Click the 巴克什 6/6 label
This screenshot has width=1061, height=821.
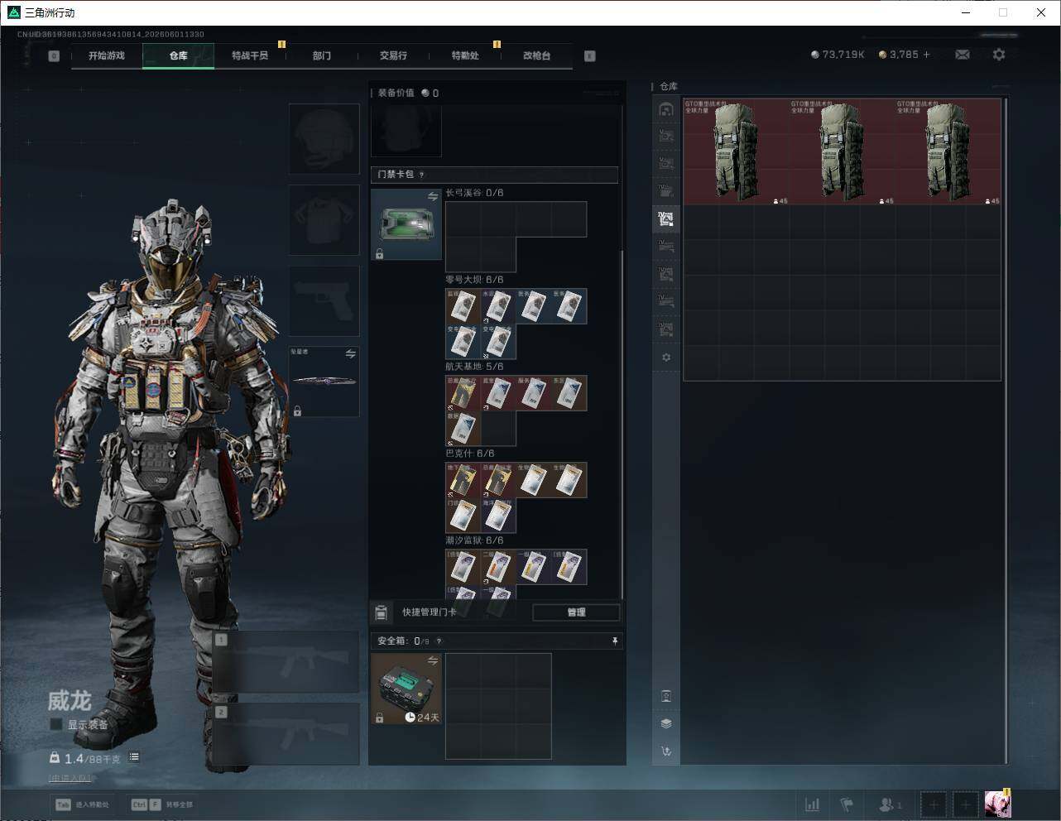tap(470, 454)
